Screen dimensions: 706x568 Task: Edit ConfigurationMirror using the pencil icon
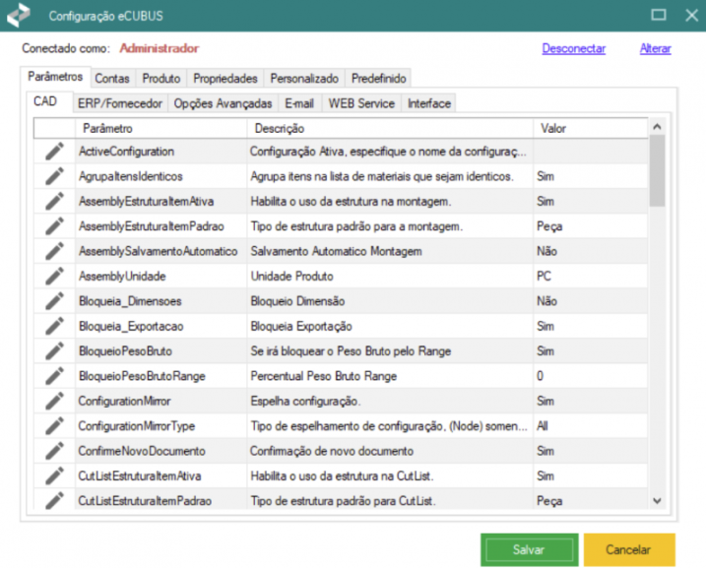pyautogui.click(x=53, y=402)
